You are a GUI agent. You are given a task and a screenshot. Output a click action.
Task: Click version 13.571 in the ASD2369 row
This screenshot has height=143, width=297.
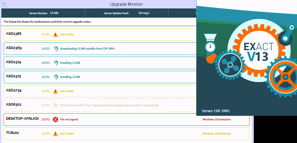tap(46, 49)
